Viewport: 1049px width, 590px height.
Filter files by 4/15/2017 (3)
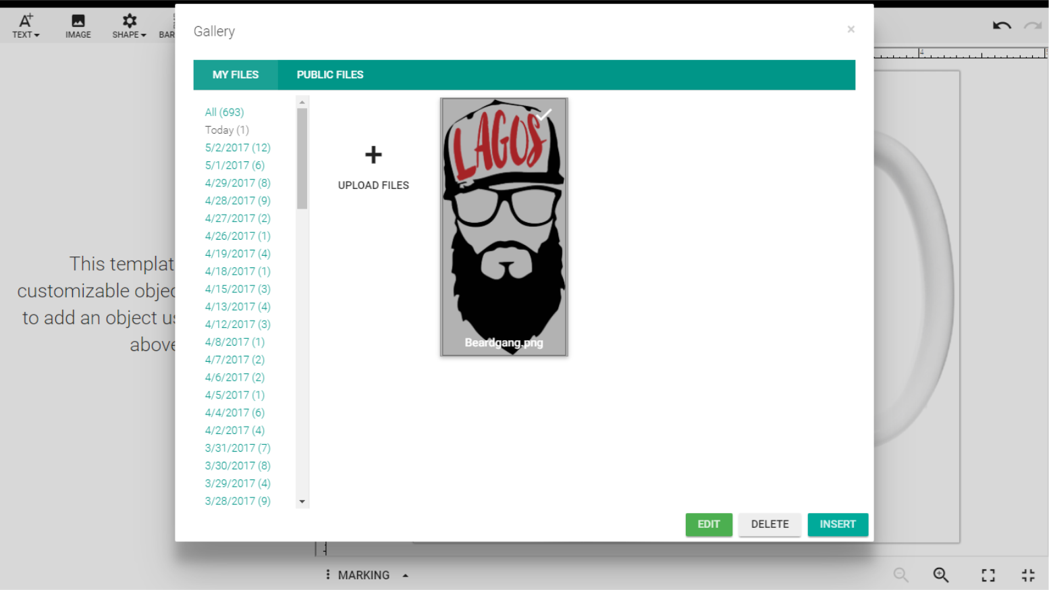tap(238, 289)
